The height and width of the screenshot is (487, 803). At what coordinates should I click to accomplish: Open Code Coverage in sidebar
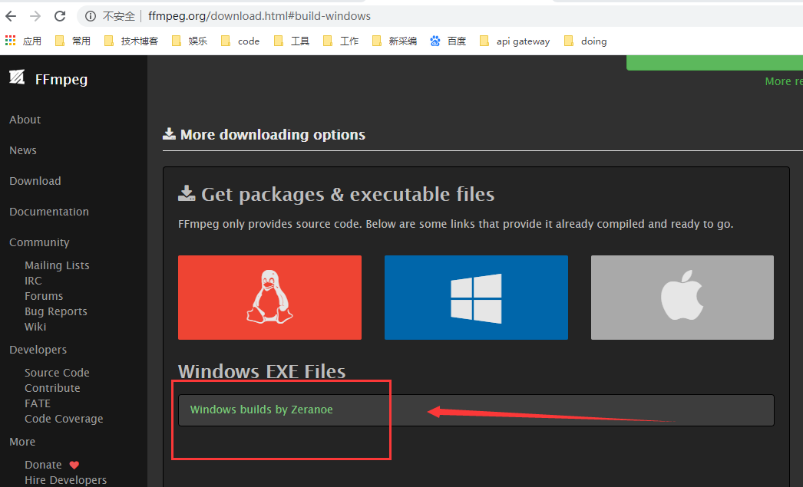(x=64, y=419)
